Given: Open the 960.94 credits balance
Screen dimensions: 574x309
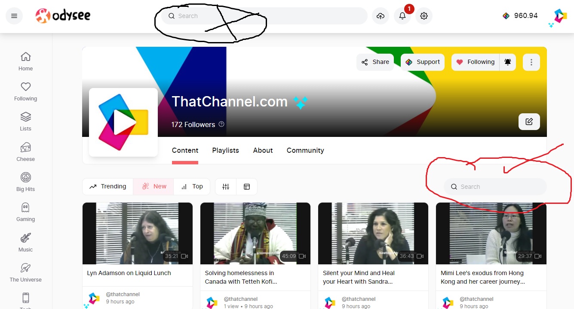Looking at the screenshot, I should click(x=520, y=16).
